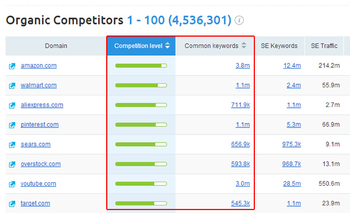Click the SE Keywords column header
Image resolution: width=350 pixels, height=213 pixels.
[279, 45]
